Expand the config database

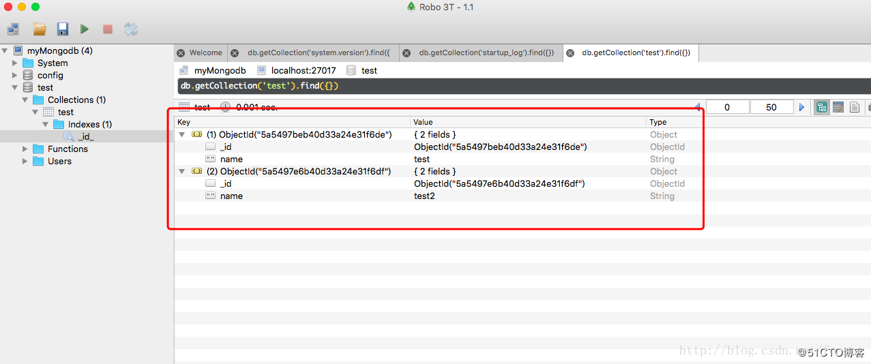[x=15, y=75]
